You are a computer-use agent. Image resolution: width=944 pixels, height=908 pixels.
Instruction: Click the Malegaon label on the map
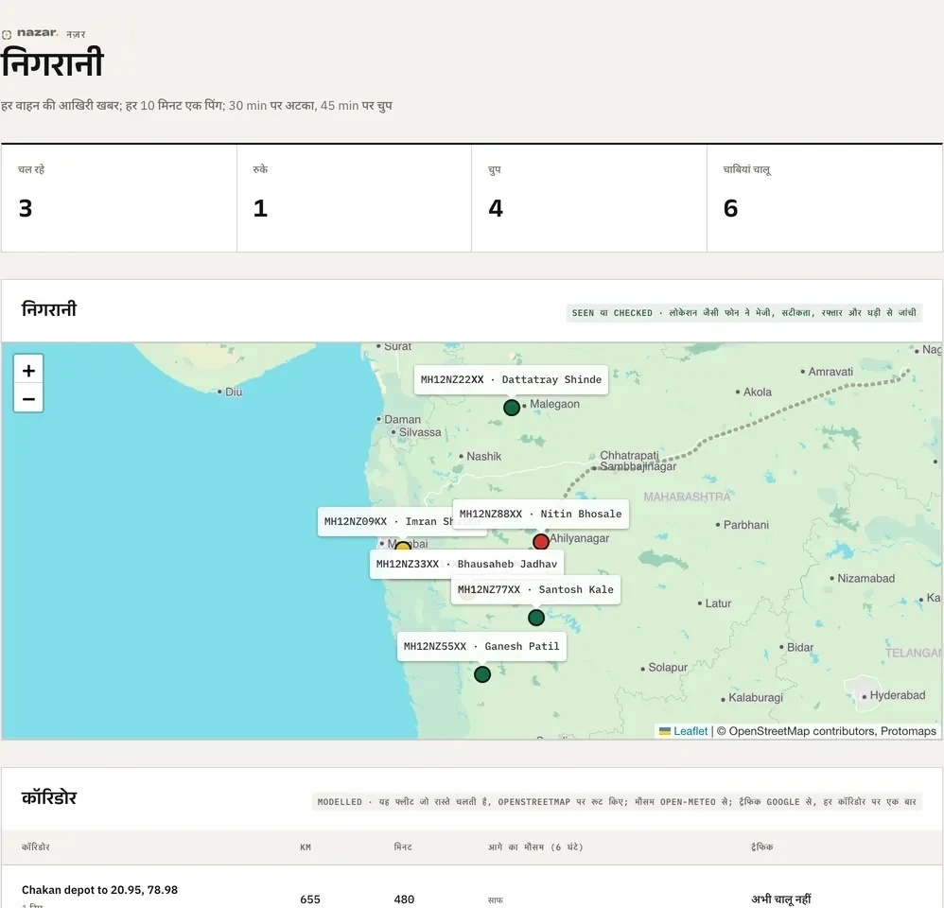click(554, 404)
